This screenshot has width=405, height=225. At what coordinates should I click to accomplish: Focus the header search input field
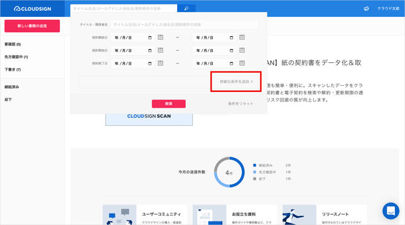(124, 8)
